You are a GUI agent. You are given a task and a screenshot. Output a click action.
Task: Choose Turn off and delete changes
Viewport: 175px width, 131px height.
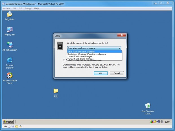[95, 59]
